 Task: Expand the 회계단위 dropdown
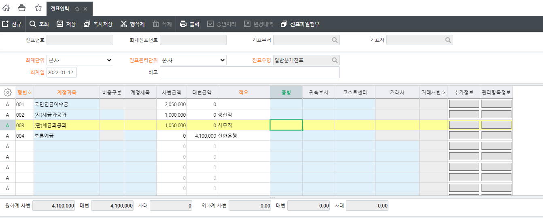tap(80, 60)
